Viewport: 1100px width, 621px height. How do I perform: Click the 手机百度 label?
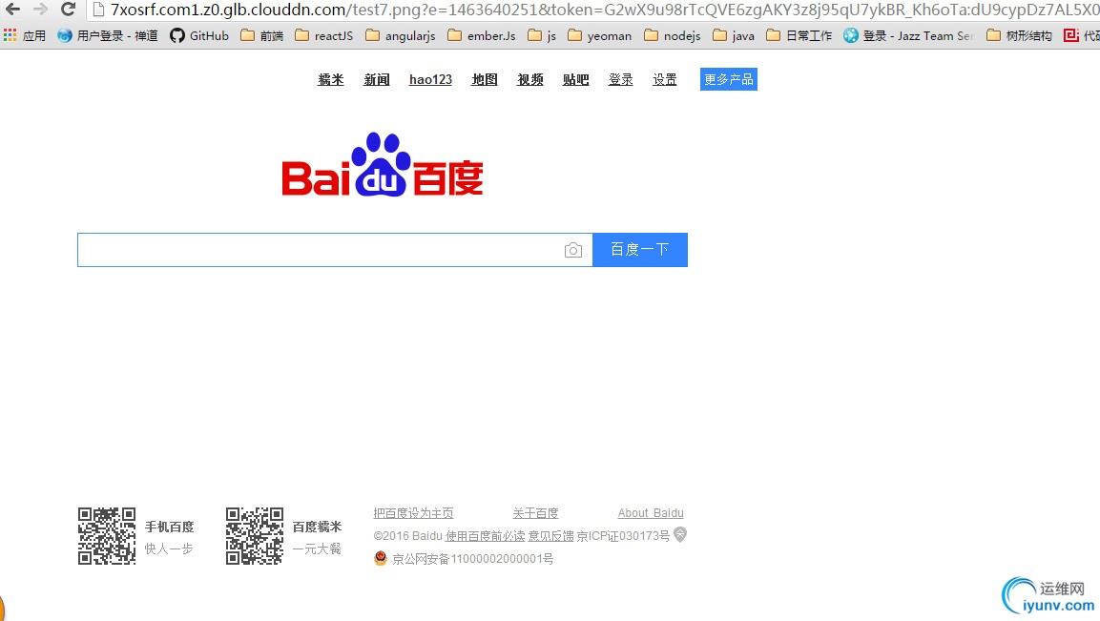(169, 527)
